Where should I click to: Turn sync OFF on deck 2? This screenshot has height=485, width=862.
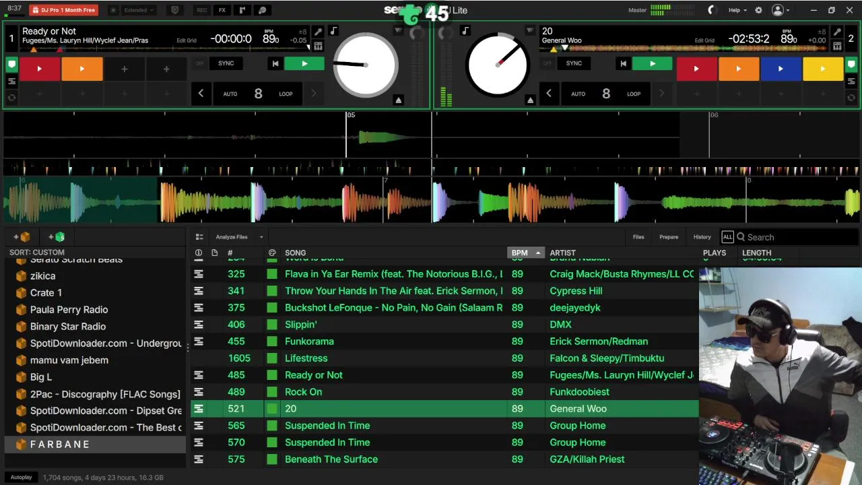click(x=547, y=63)
